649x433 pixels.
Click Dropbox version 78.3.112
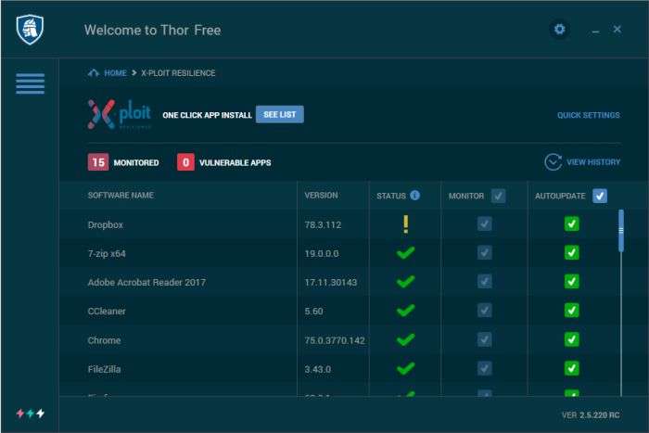(x=323, y=224)
